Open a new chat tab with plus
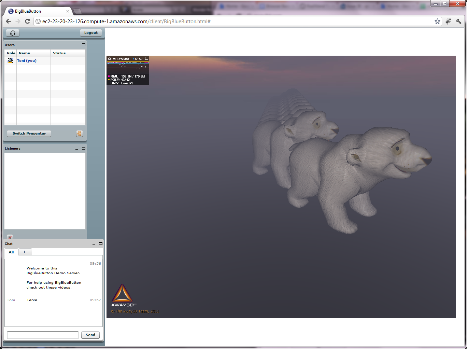 tap(25, 252)
